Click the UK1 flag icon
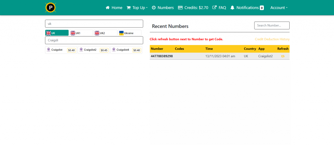Screen dimensions: 334x145 point(73,33)
